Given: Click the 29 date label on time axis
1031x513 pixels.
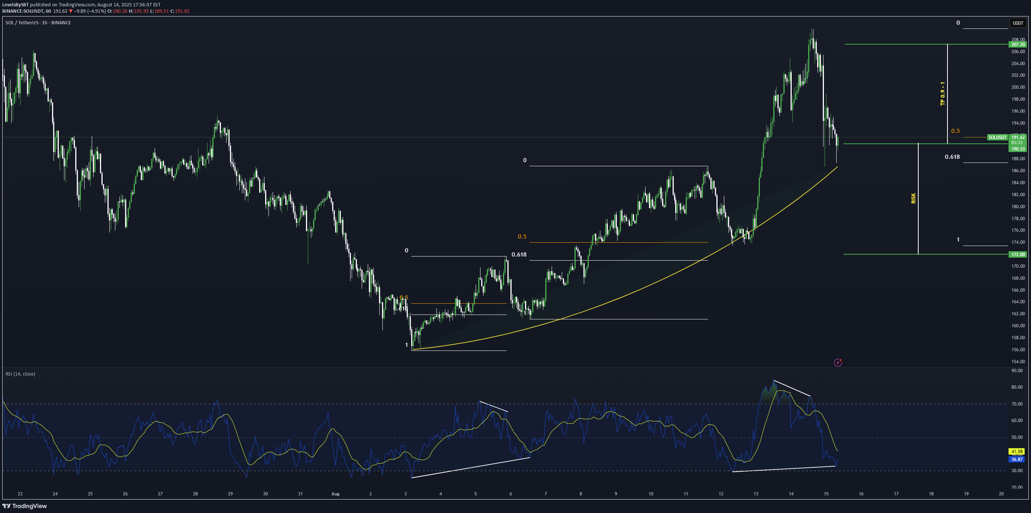Looking at the screenshot, I should coord(230,494).
